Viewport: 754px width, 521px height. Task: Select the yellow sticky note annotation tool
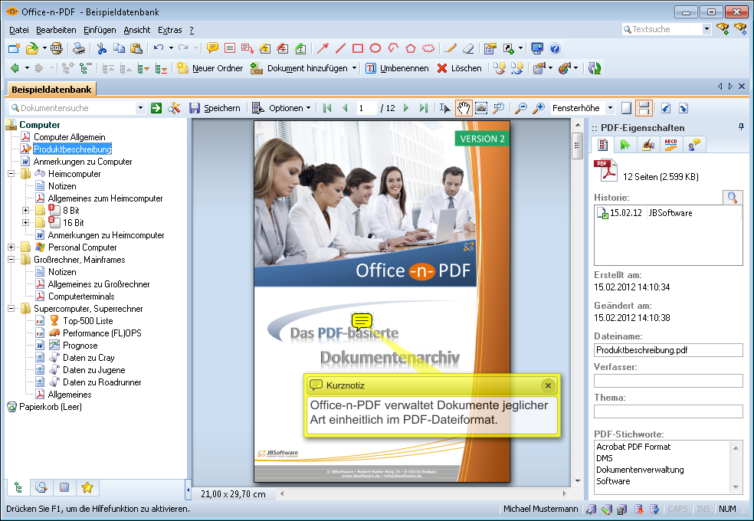click(x=212, y=48)
